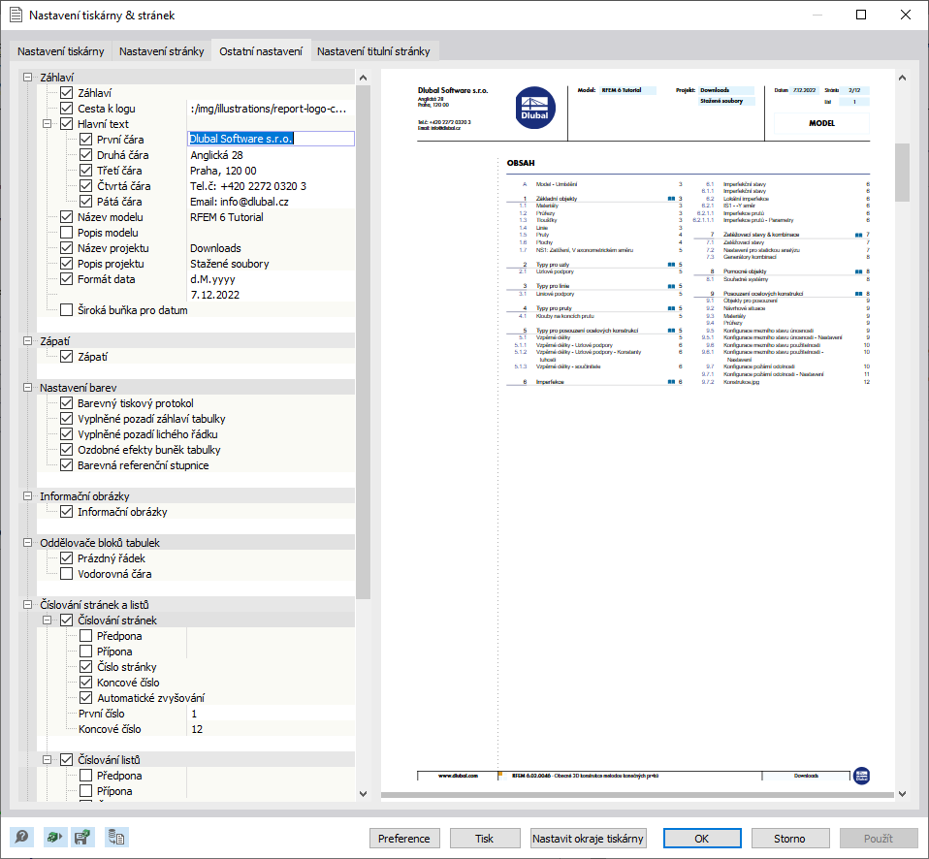Collapse the Hlavní text tree node
This screenshot has height=859, width=929.
click(x=47, y=124)
